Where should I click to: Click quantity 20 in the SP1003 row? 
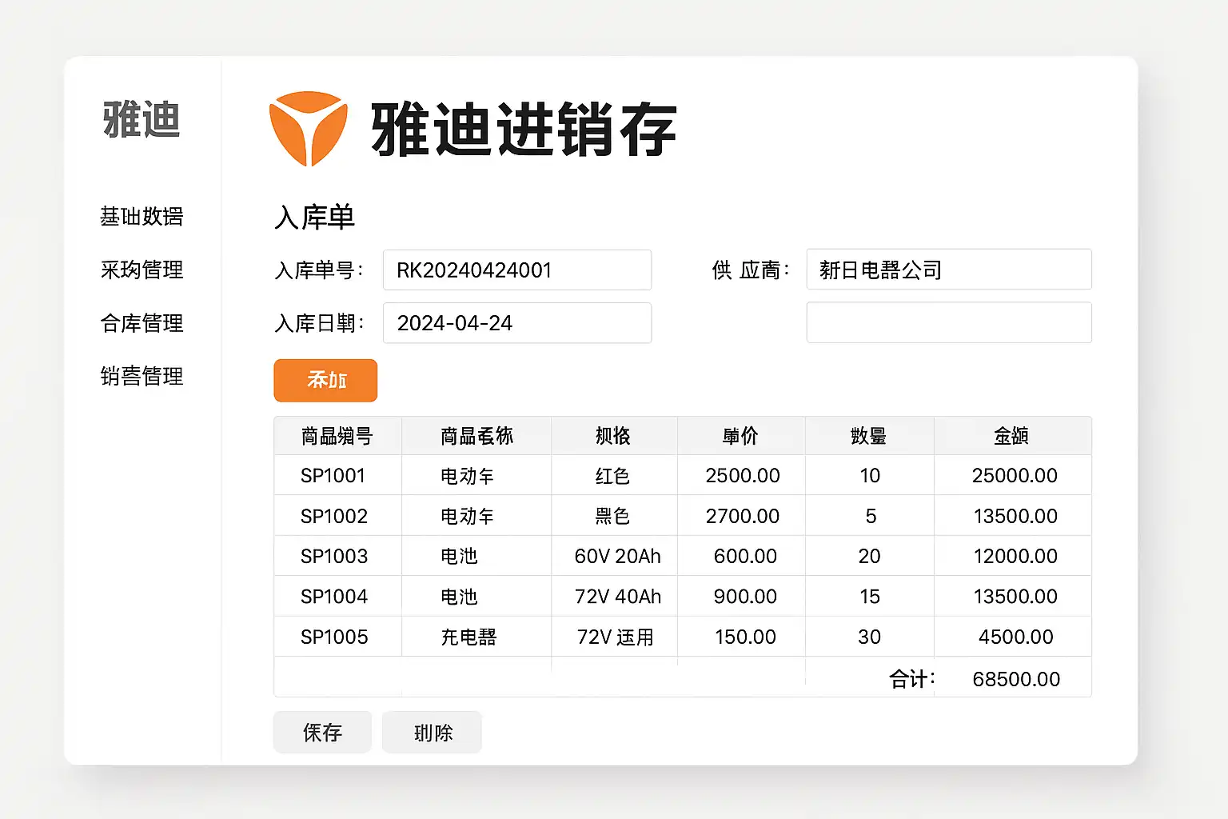pos(869,556)
